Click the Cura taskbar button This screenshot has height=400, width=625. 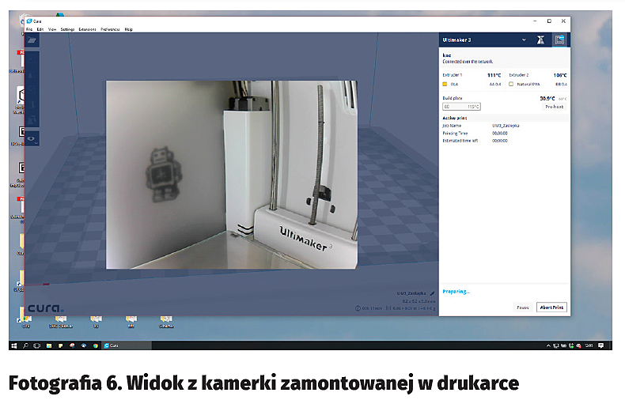(x=112, y=345)
